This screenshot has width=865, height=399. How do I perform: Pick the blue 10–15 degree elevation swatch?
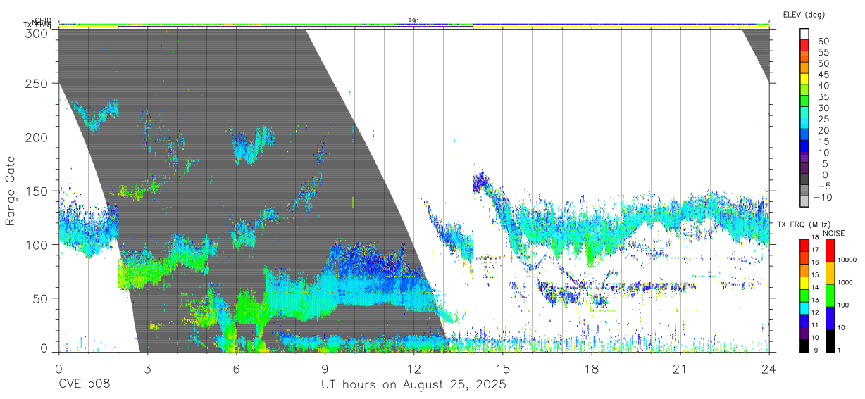tap(805, 146)
